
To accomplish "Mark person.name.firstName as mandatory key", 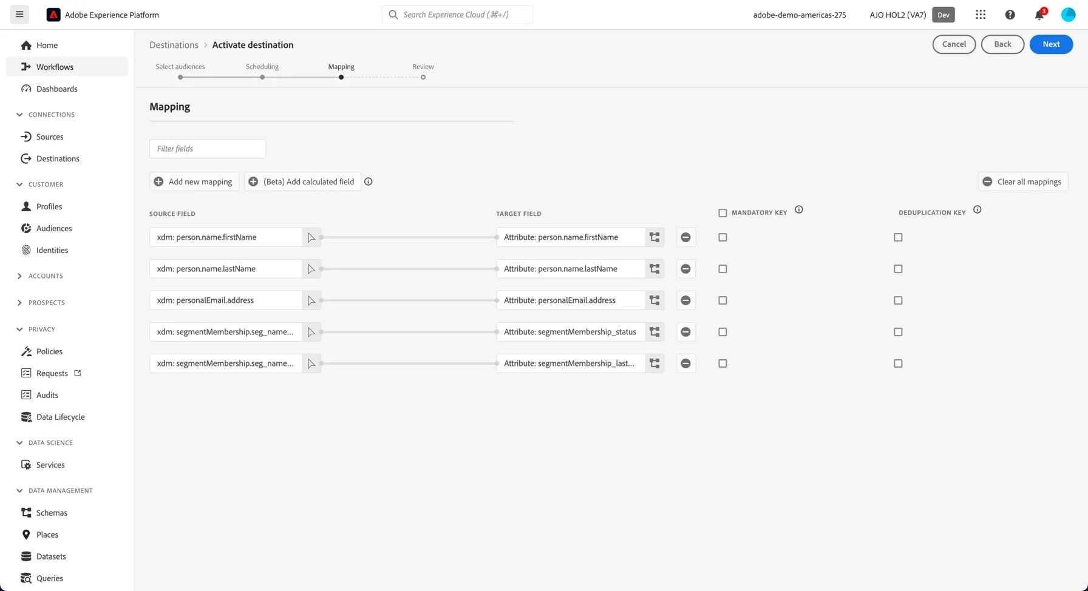I will [x=722, y=237].
